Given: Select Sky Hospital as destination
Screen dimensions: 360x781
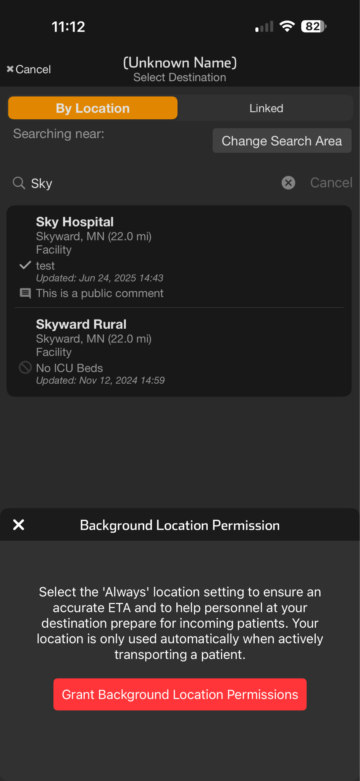Looking at the screenshot, I should click(75, 222).
